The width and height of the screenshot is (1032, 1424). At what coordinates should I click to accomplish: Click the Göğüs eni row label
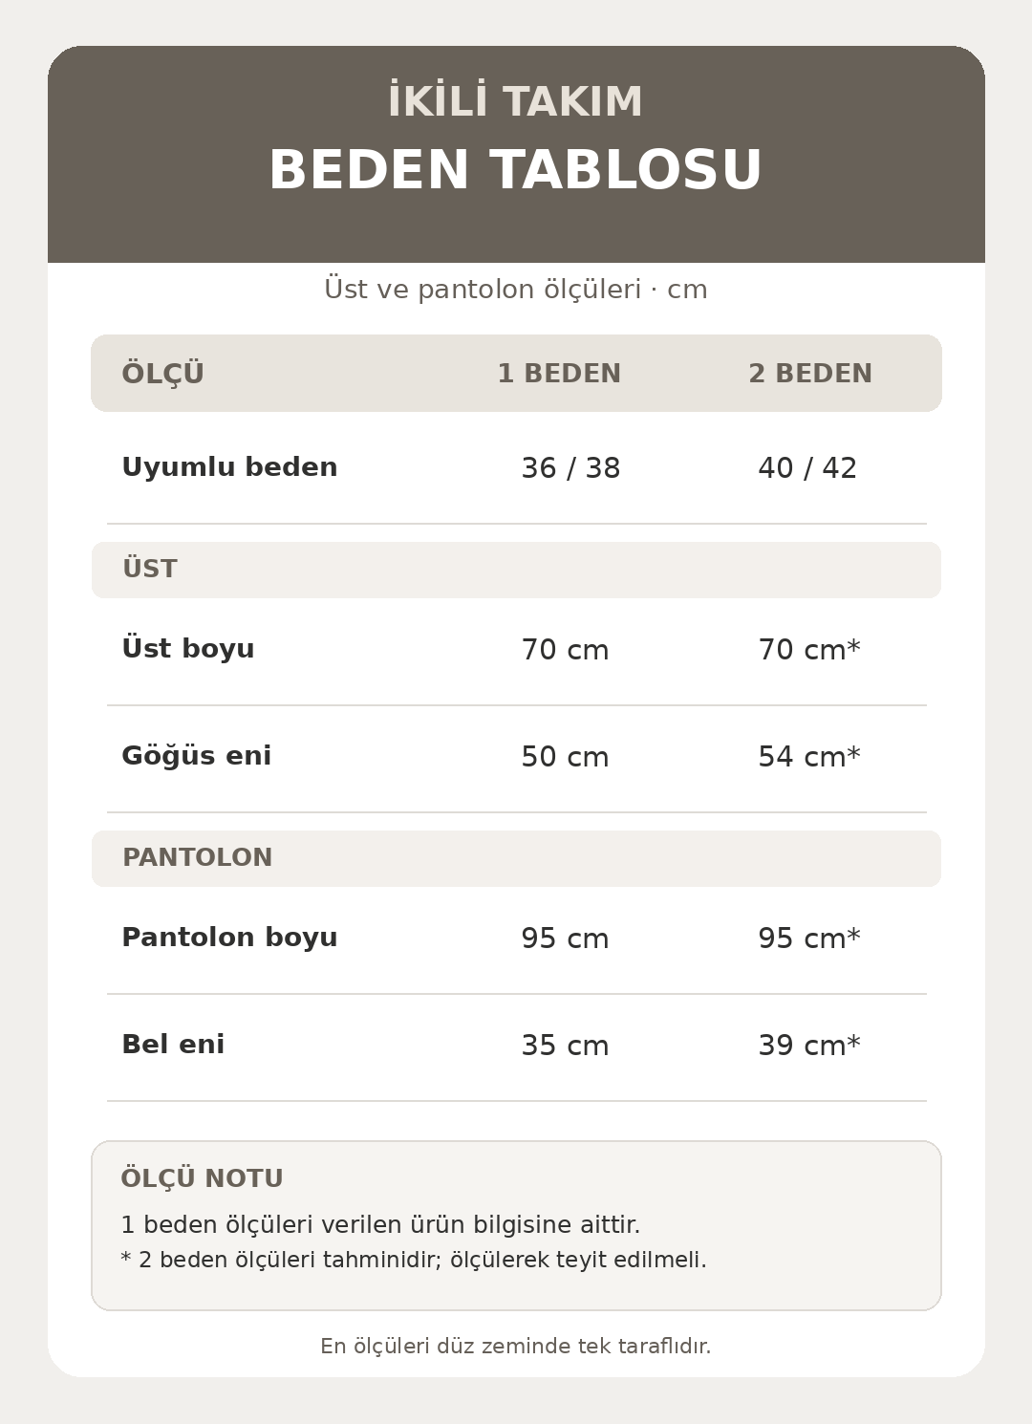197,755
